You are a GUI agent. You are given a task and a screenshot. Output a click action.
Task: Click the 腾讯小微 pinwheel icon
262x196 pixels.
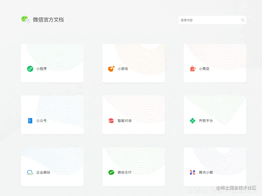192,172
